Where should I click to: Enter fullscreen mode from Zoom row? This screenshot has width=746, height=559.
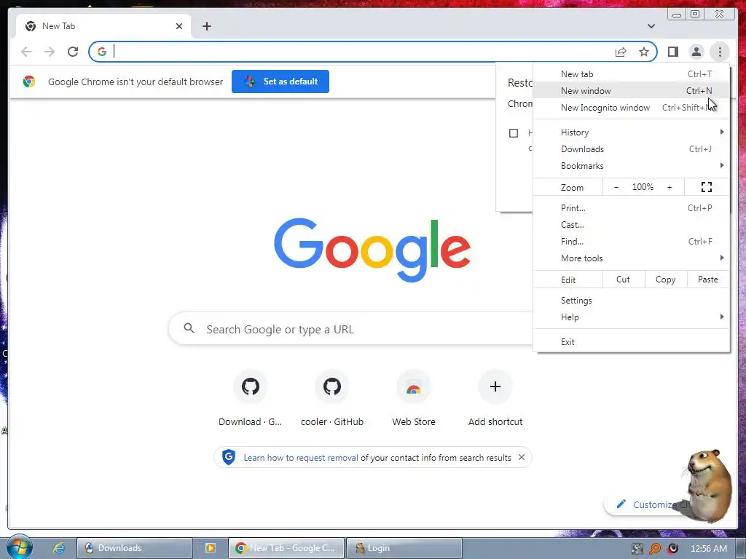click(x=707, y=187)
